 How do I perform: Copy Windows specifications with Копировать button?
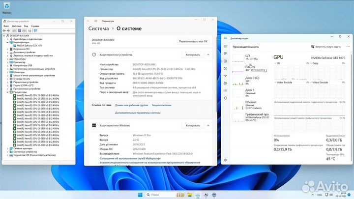(x=193, y=125)
